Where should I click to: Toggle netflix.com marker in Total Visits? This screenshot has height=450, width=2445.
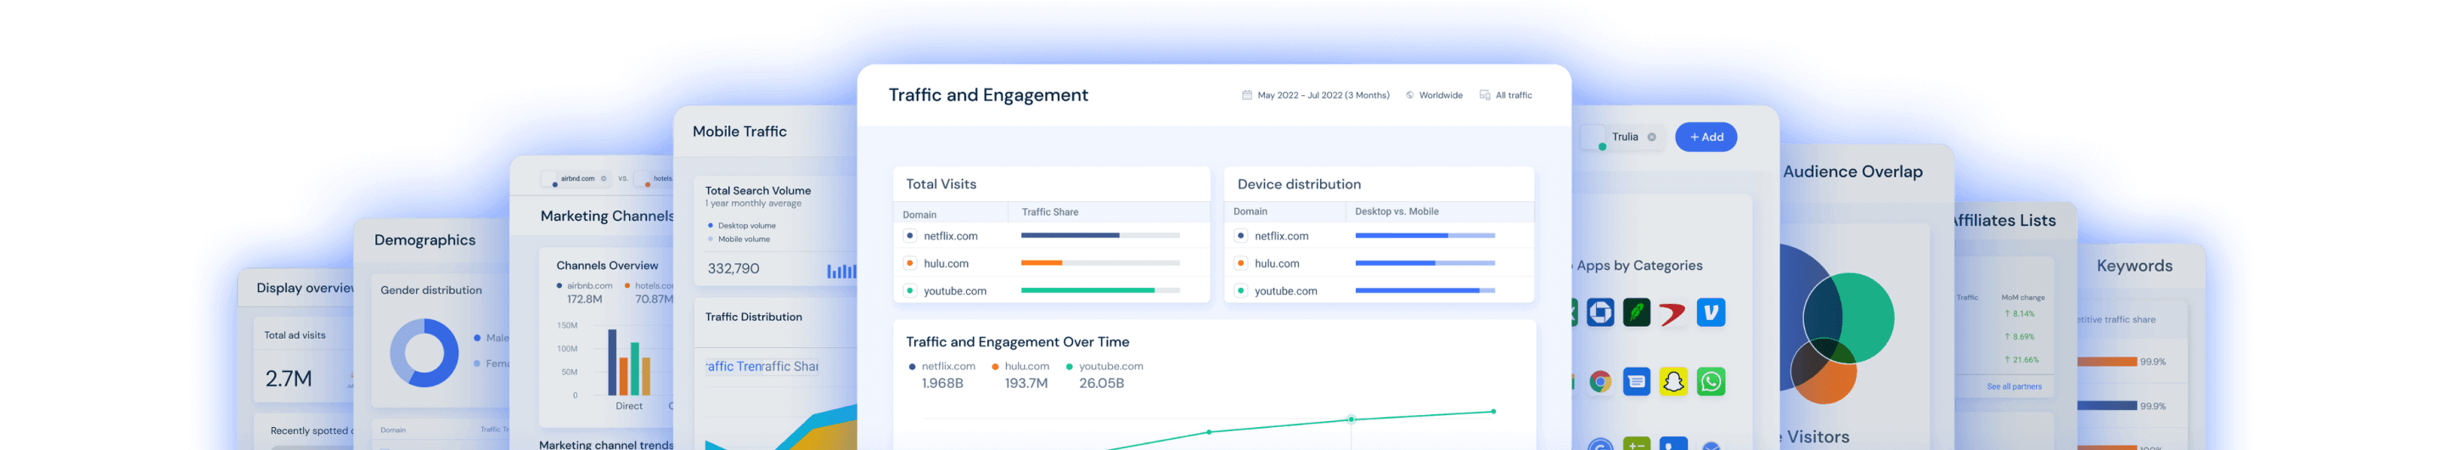[909, 235]
